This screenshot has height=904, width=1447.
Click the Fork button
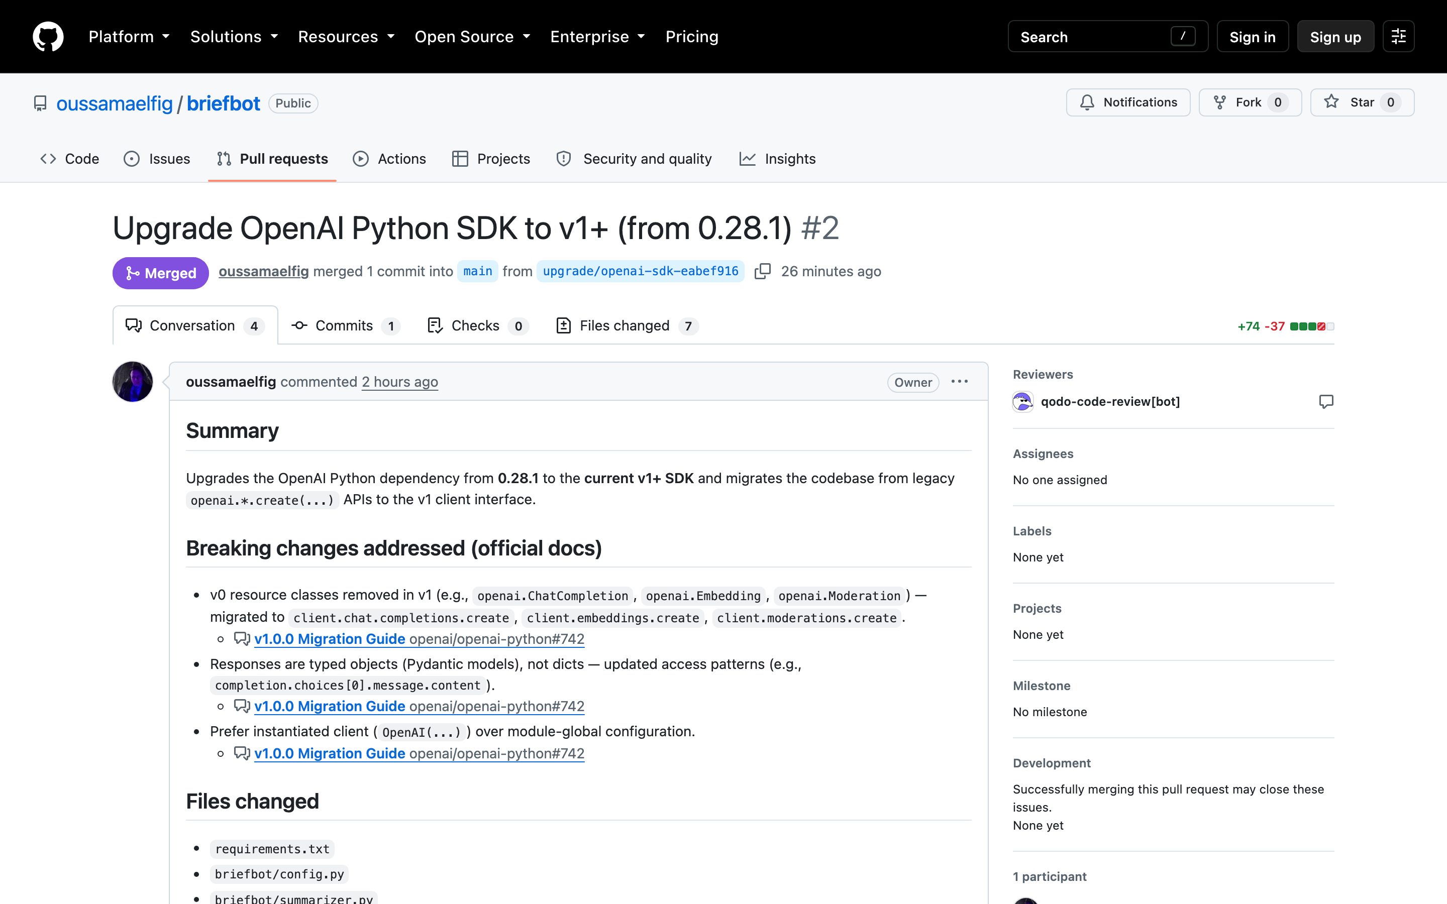1250,102
